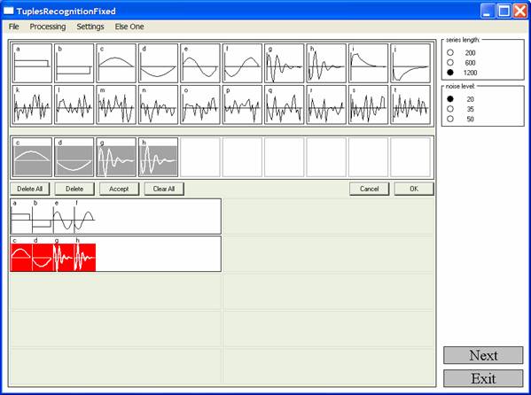The image size is (531, 395).
Task: Click the gray selected tile labeled h
Action: (x=158, y=157)
